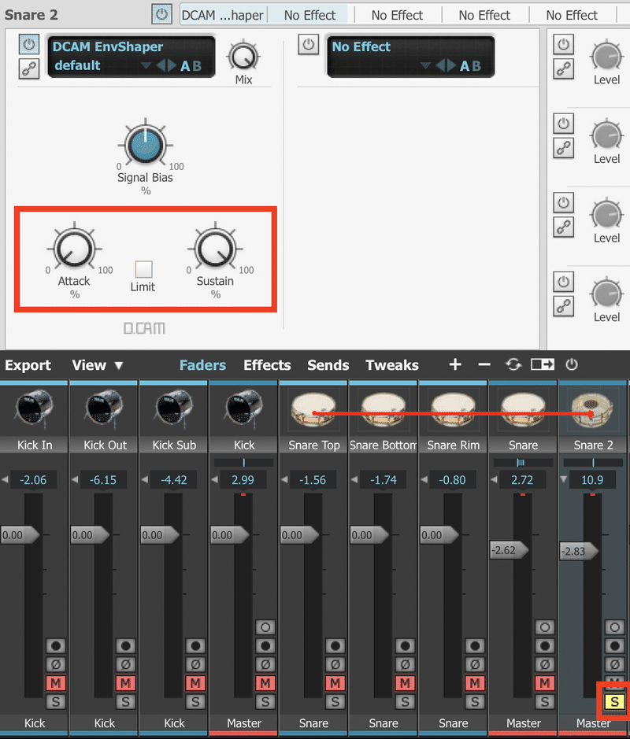630x739 pixels.
Task: Select the Kick Out drum thumbnail
Action: pyautogui.click(x=104, y=409)
